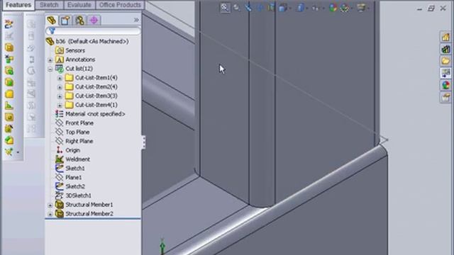The width and height of the screenshot is (454, 255).
Task: Select the Extruded Boss/Base toolbar icon
Action: pyautogui.click(x=9, y=71)
